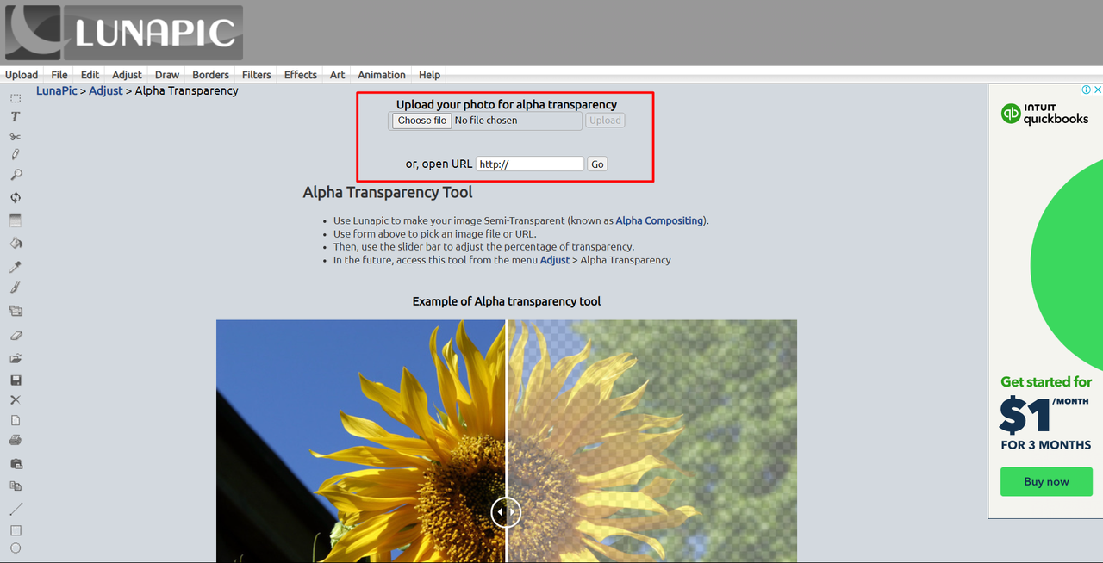
Task: Choose the paint bucket fill tool
Action: [x=16, y=244]
